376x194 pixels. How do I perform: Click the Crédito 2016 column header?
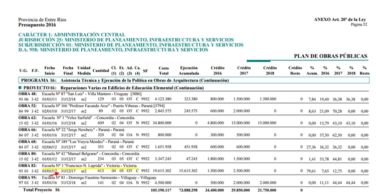click(x=218, y=70)
